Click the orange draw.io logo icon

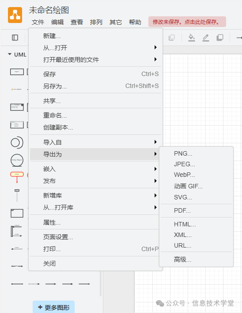(x=15, y=15)
